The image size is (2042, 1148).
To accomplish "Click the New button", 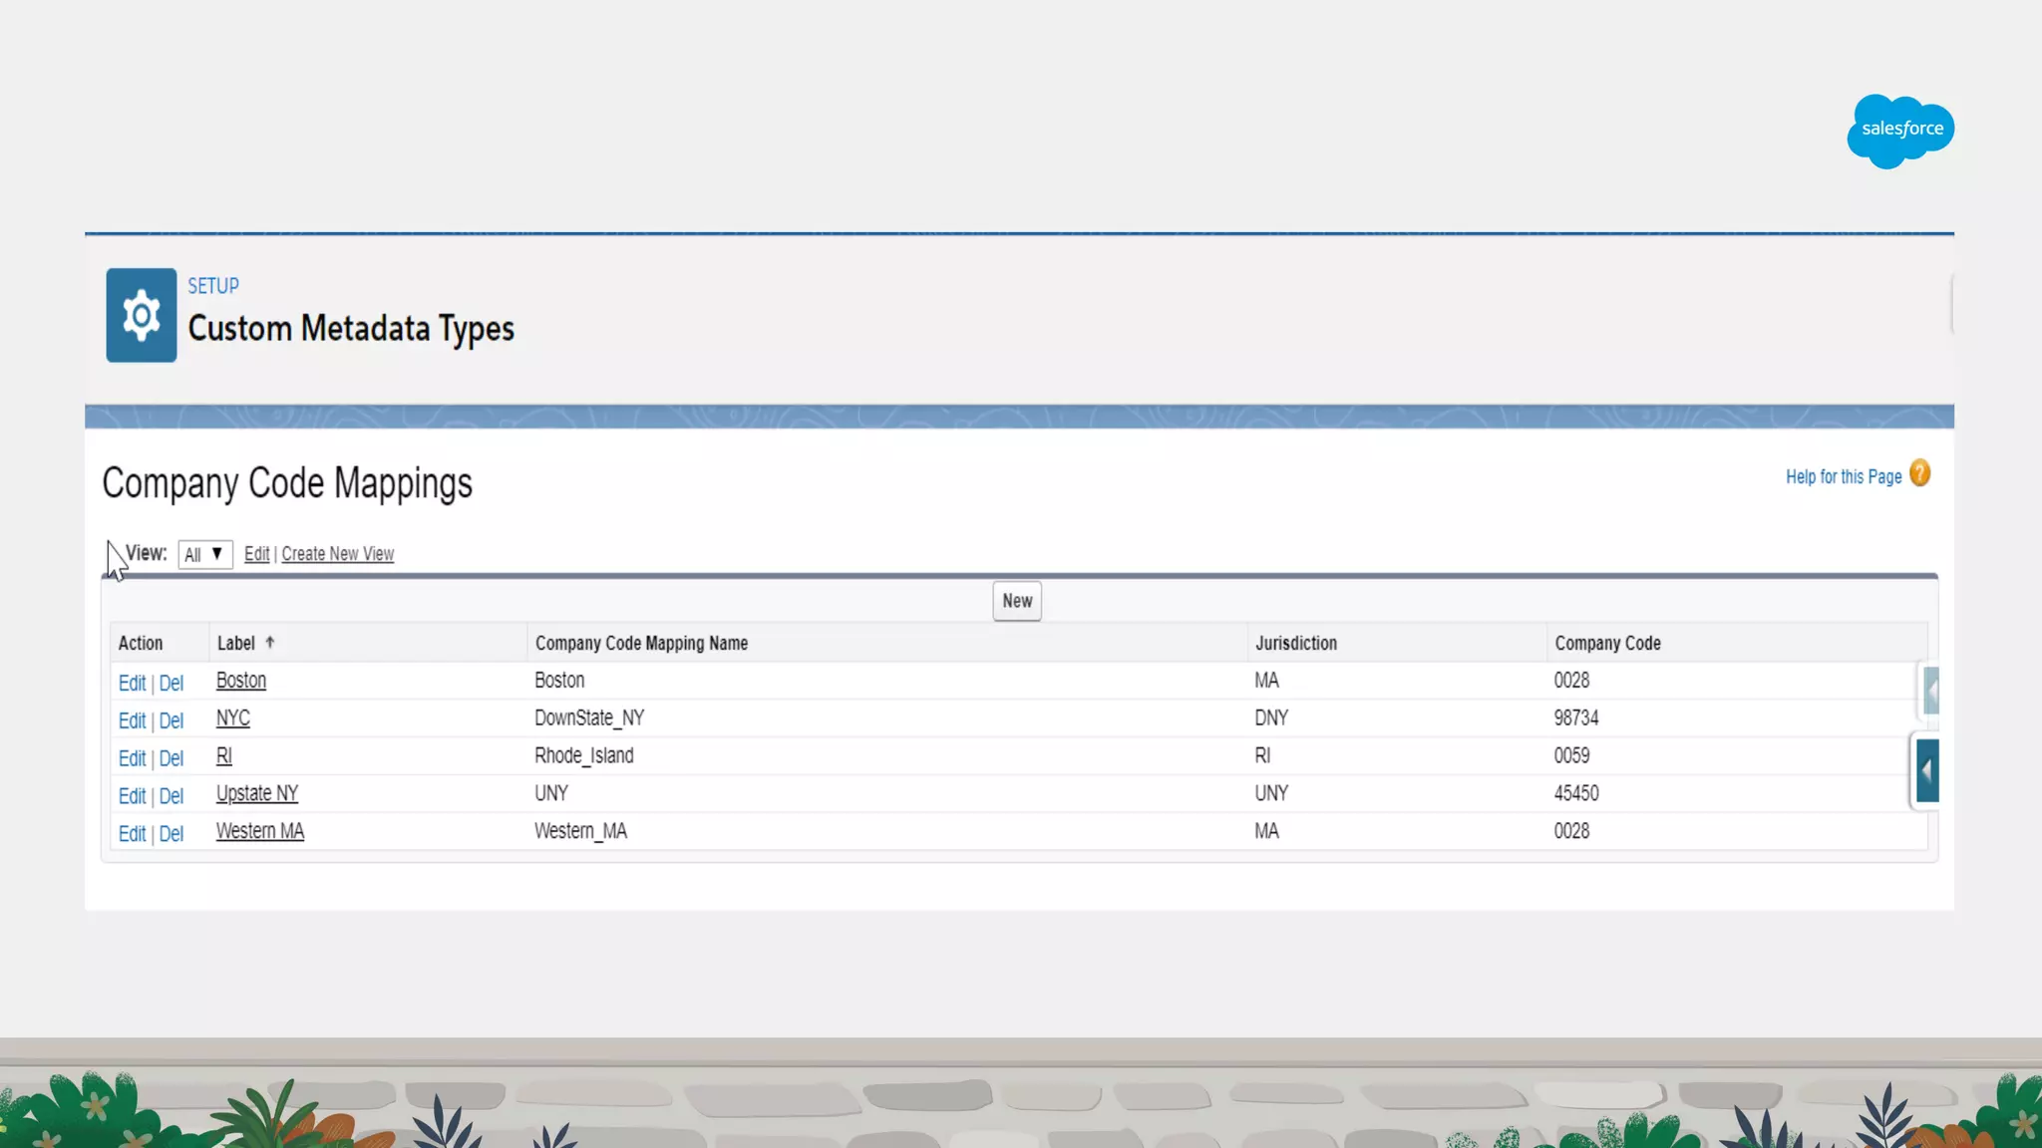I will pyautogui.click(x=1016, y=601).
